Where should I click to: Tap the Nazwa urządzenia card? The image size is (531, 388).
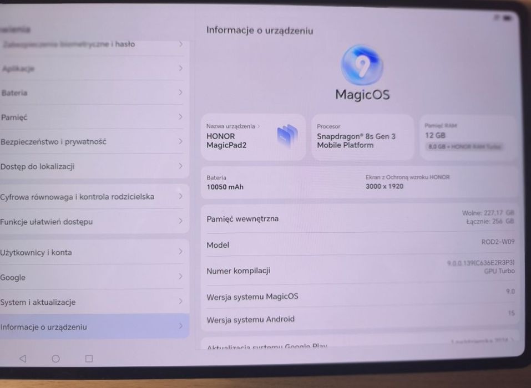[254, 137]
